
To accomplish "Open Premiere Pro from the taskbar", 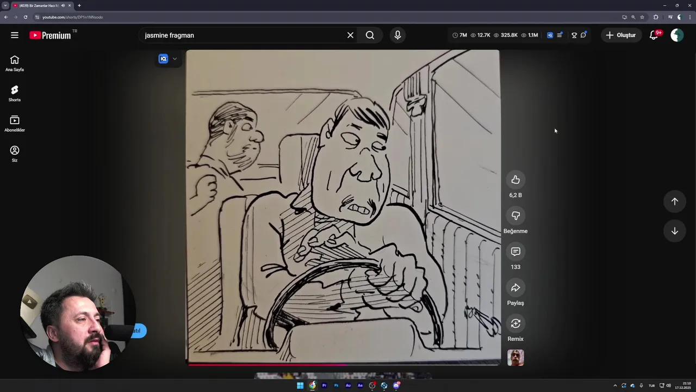I will coord(324,385).
